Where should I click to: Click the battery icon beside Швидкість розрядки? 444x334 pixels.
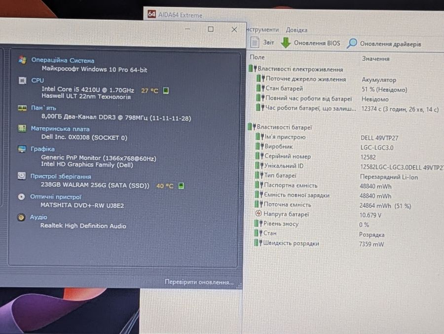tap(258, 243)
